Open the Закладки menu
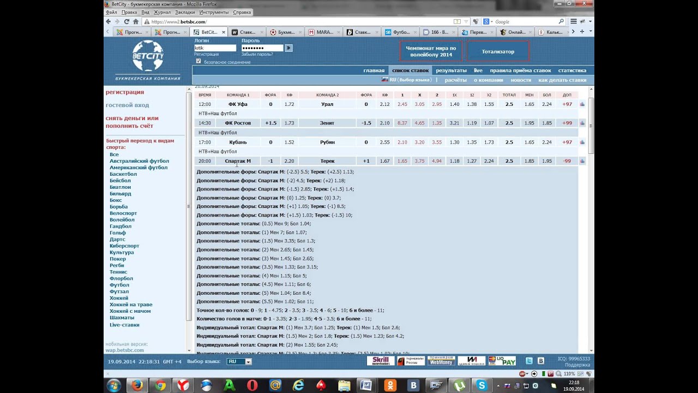This screenshot has width=698, height=393. coord(185,12)
